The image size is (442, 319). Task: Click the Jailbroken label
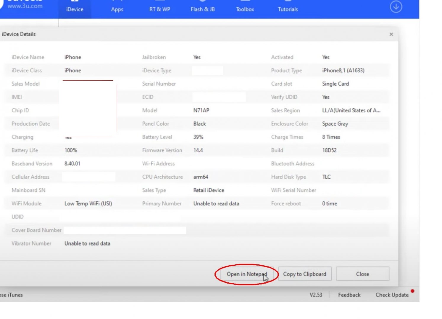click(x=154, y=57)
